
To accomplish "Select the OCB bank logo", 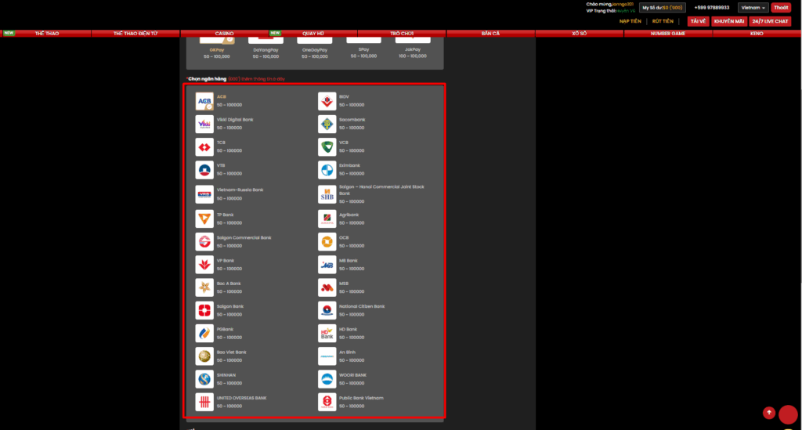I will click(x=327, y=242).
